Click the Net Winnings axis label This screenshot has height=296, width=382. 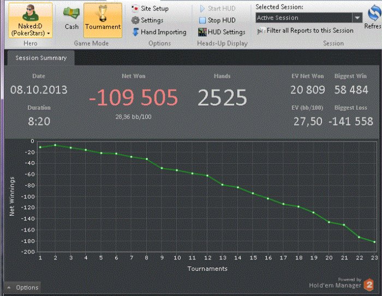point(11,197)
